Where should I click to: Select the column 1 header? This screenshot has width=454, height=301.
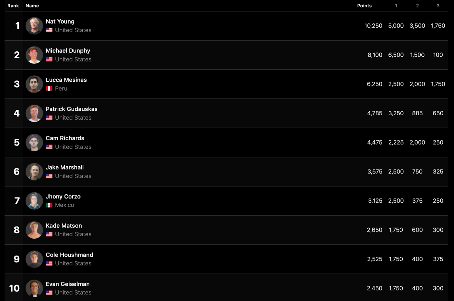pos(396,6)
